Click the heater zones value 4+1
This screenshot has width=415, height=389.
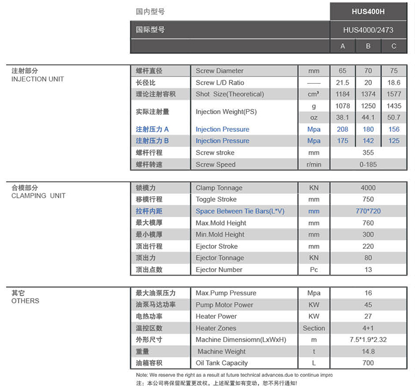[368, 328]
